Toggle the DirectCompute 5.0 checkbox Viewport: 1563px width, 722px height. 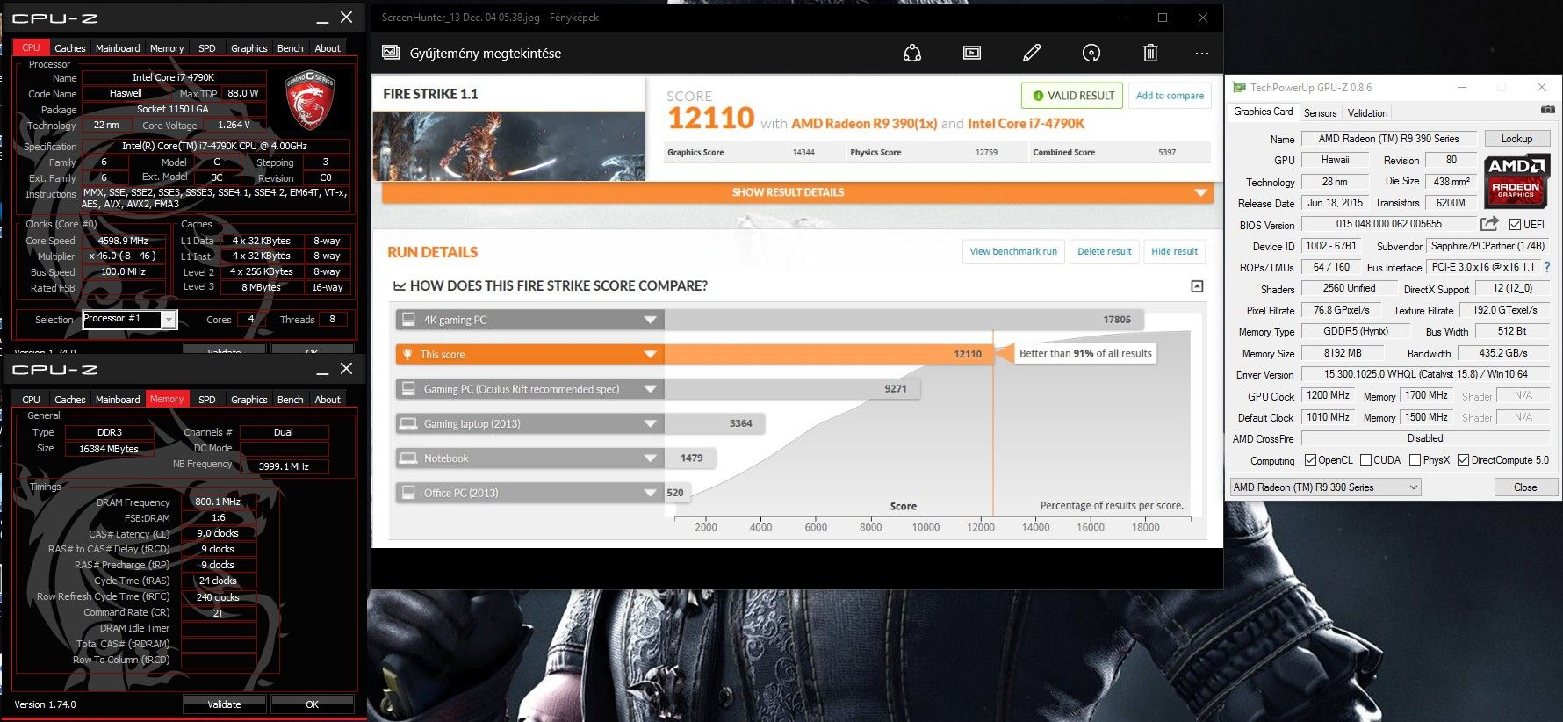[x=1463, y=459]
